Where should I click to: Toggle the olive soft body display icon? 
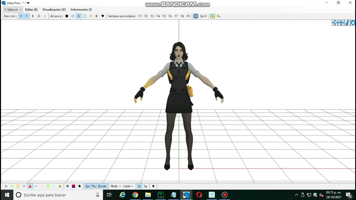coord(60,186)
